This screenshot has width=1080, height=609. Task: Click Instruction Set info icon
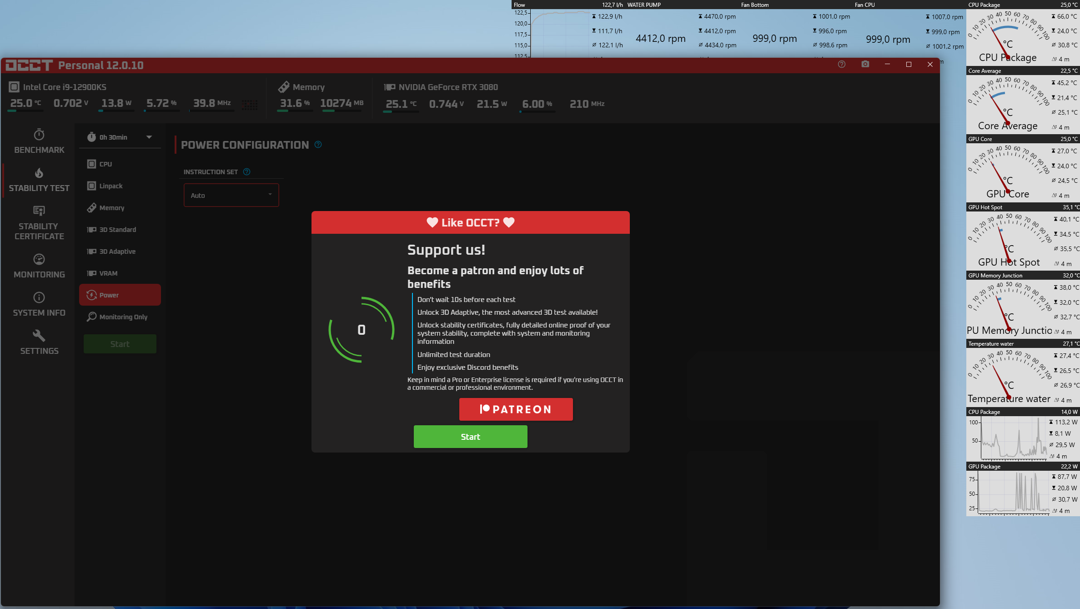(x=247, y=172)
